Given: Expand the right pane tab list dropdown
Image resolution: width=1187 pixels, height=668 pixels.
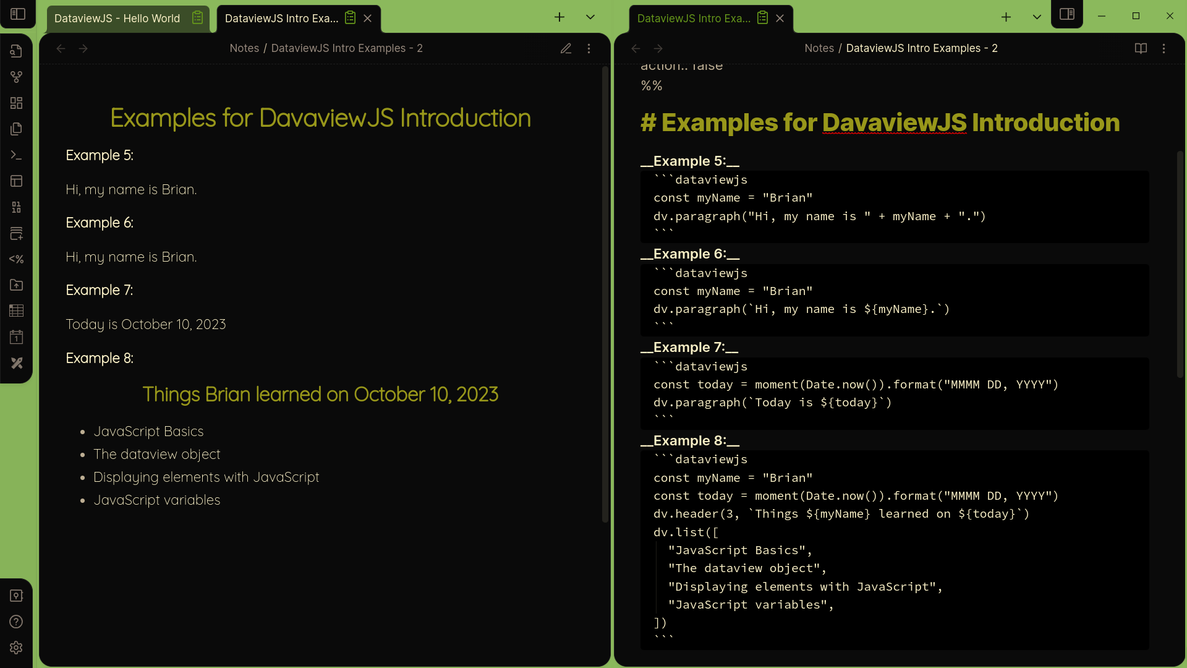Looking at the screenshot, I should 1037,17.
